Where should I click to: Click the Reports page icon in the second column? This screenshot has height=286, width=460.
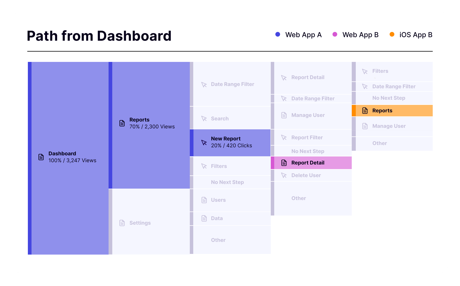click(x=122, y=123)
